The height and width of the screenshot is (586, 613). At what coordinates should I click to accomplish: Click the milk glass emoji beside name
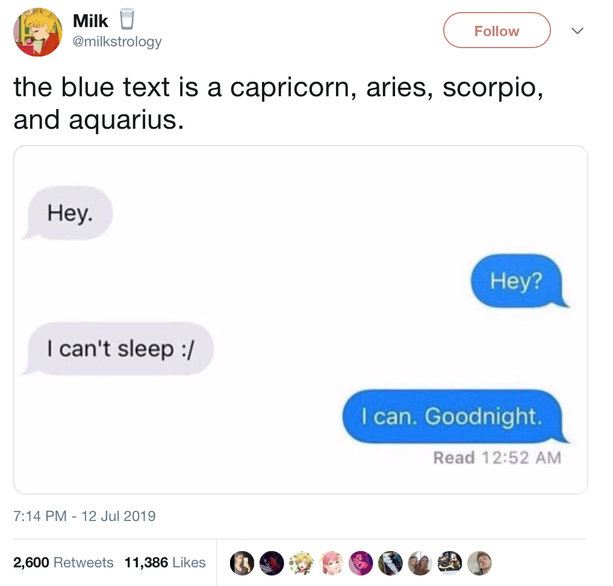[x=126, y=19]
